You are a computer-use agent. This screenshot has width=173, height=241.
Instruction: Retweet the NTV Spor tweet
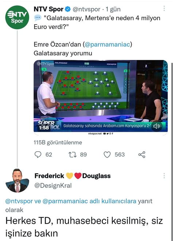click(x=72, y=154)
